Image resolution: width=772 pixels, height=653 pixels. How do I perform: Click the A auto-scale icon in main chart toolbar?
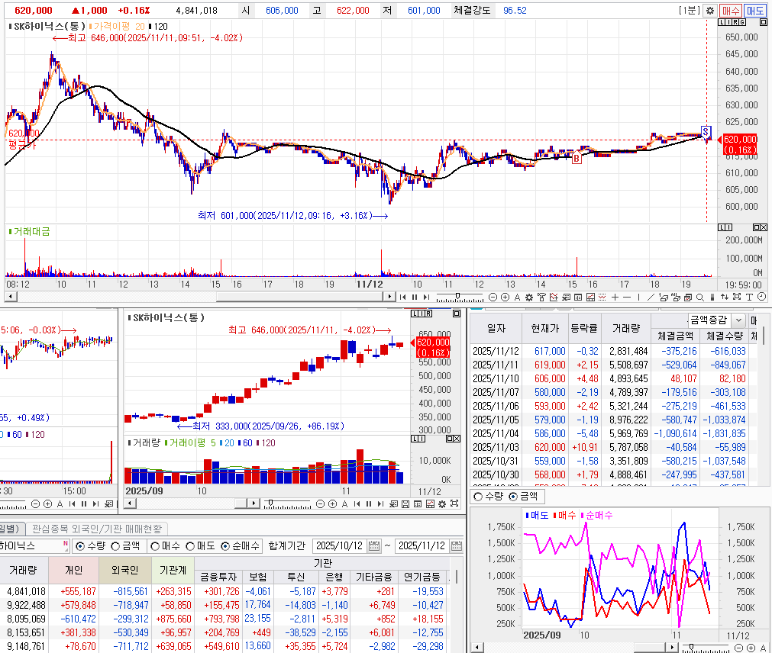[518, 297]
